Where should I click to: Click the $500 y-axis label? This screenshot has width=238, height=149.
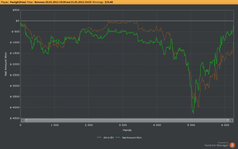click(16, 10)
